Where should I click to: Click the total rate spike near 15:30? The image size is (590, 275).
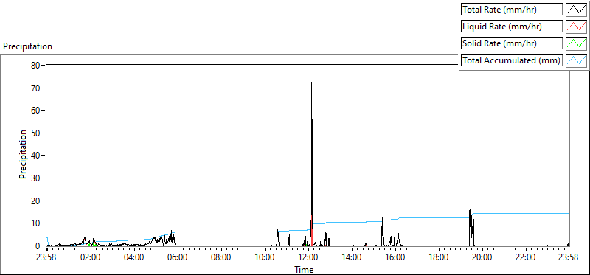coord(382,231)
